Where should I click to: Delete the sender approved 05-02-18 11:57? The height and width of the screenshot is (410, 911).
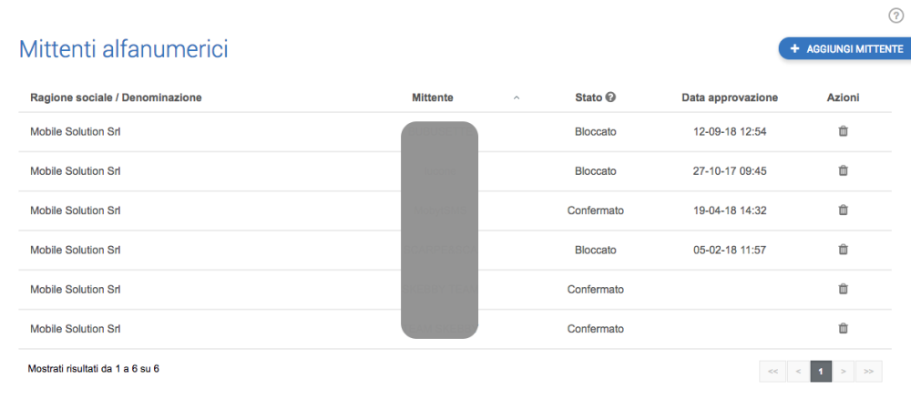coord(843,250)
